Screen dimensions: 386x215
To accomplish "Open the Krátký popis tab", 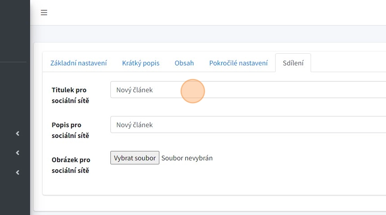I will [x=140, y=63].
